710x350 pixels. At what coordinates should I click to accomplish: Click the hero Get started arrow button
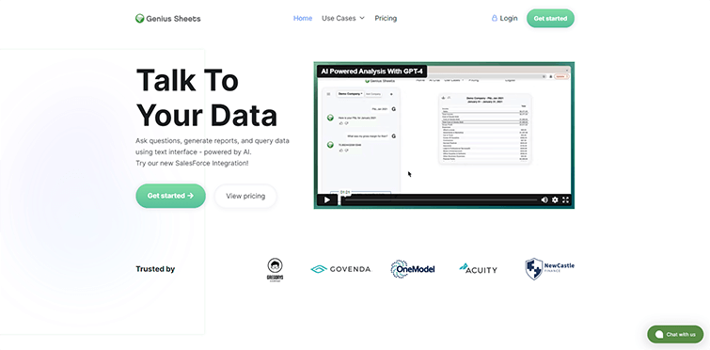171,196
